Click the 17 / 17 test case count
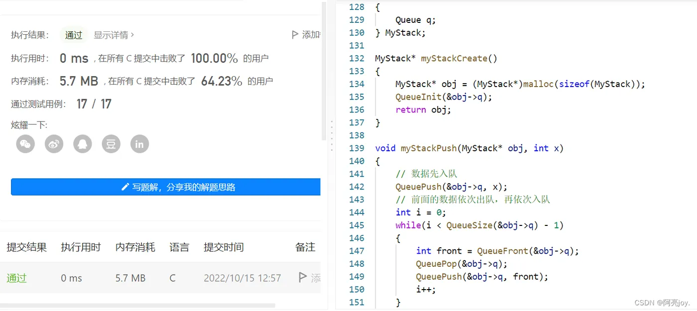697x311 pixels. [x=94, y=104]
